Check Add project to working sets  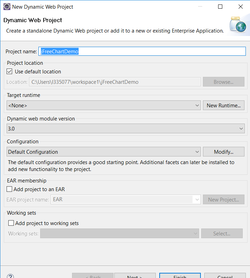pyautogui.click(x=11, y=223)
